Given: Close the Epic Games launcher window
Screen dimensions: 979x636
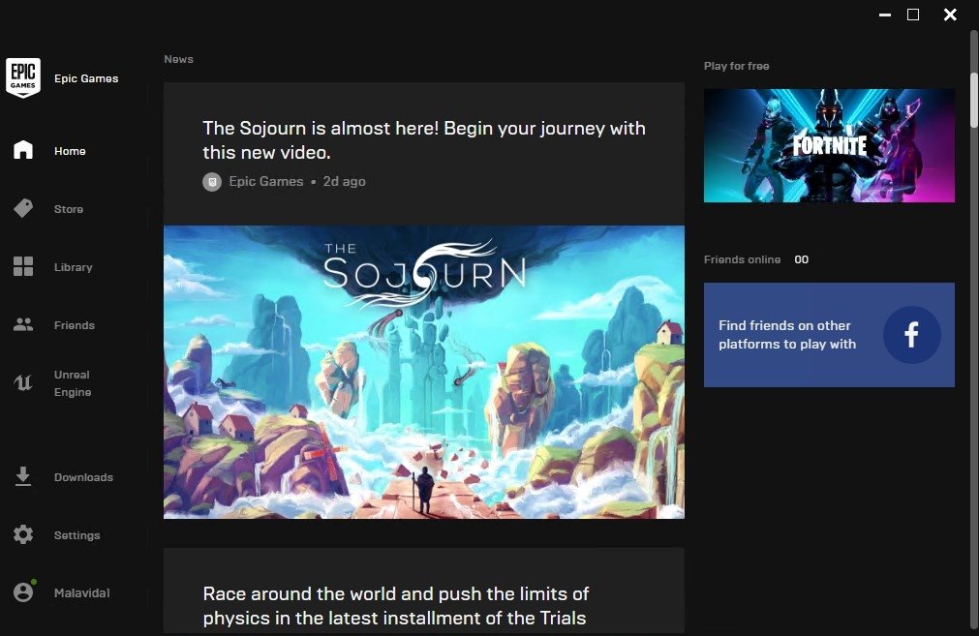Looking at the screenshot, I should click(950, 15).
